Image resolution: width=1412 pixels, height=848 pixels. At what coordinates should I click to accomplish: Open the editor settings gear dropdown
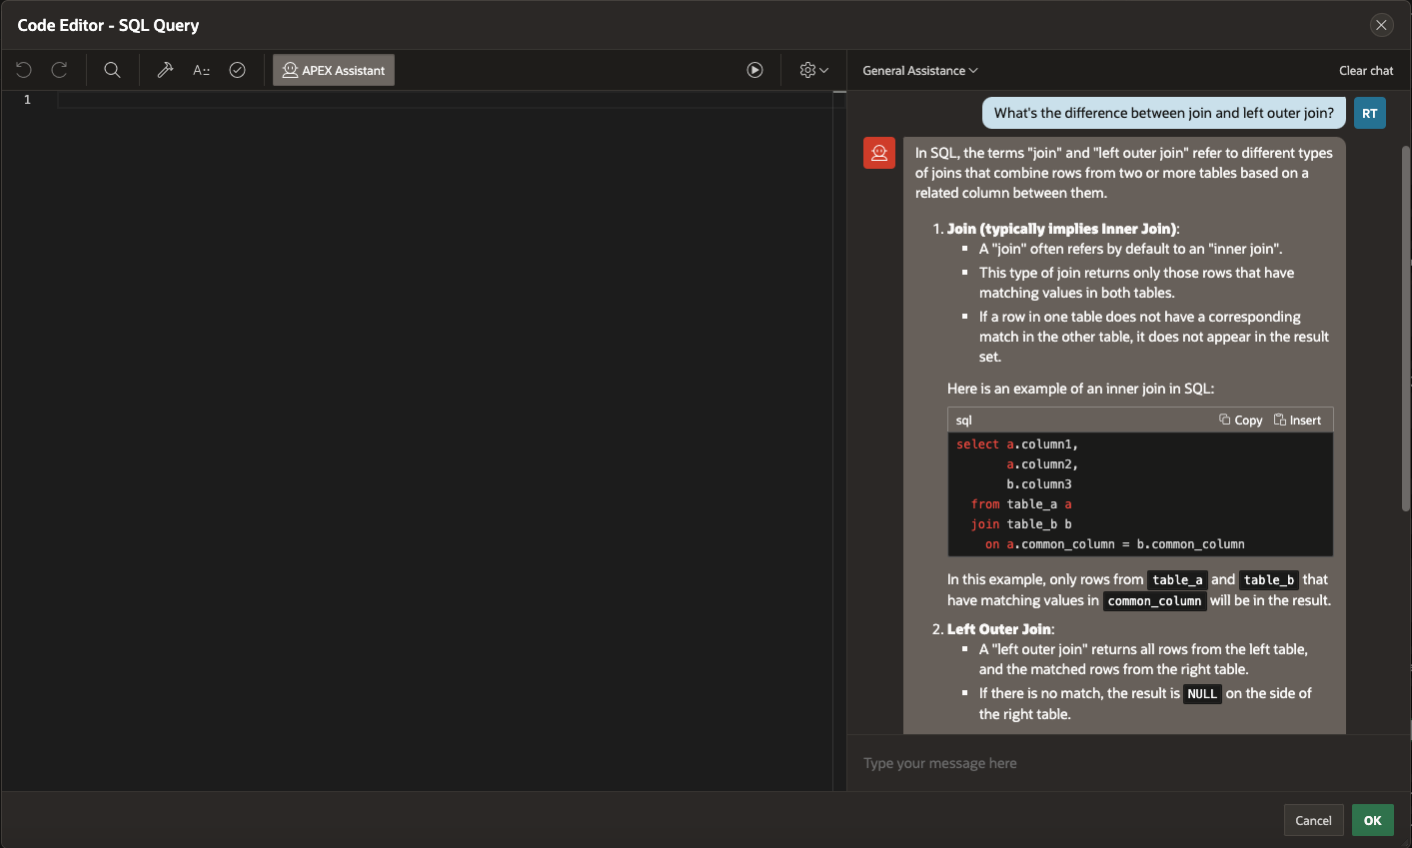813,70
